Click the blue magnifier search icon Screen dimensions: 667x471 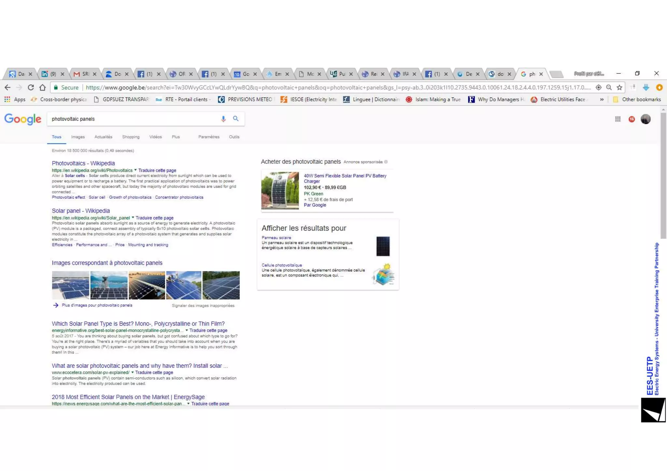[236, 119]
